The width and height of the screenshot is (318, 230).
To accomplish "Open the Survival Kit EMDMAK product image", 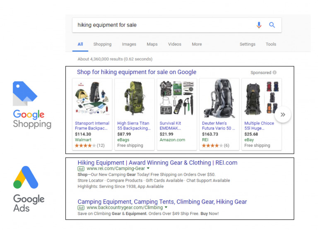I will 177,98.
